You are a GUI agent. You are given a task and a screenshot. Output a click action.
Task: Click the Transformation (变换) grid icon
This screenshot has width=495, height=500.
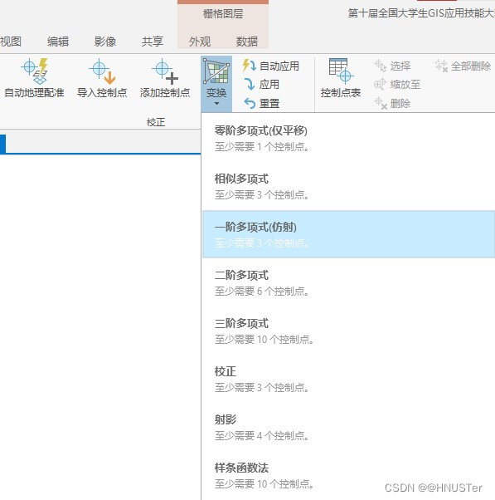(216, 71)
